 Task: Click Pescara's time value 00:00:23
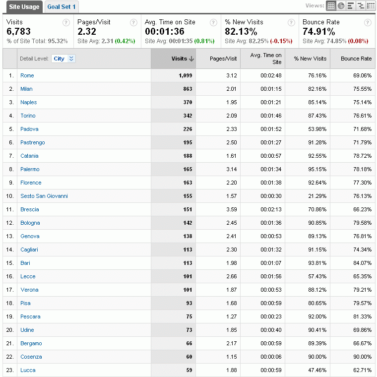coord(271,316)
